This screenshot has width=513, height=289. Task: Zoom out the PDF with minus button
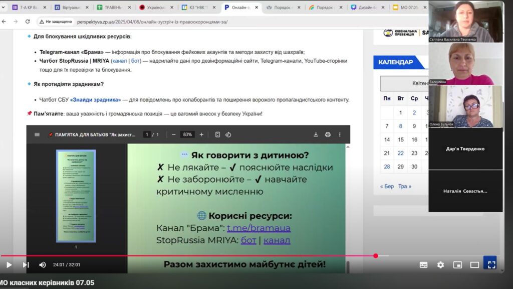point(174,134)
